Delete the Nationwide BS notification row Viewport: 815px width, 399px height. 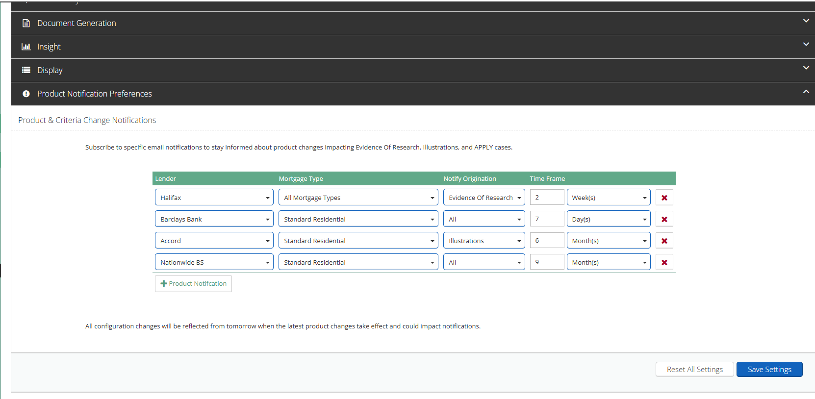pos(664,262)
